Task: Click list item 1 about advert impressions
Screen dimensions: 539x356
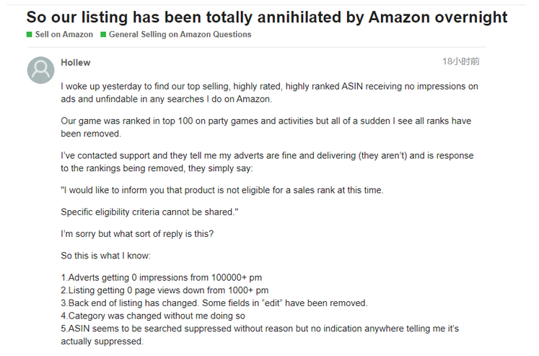Action: click(x=161, y=277)
